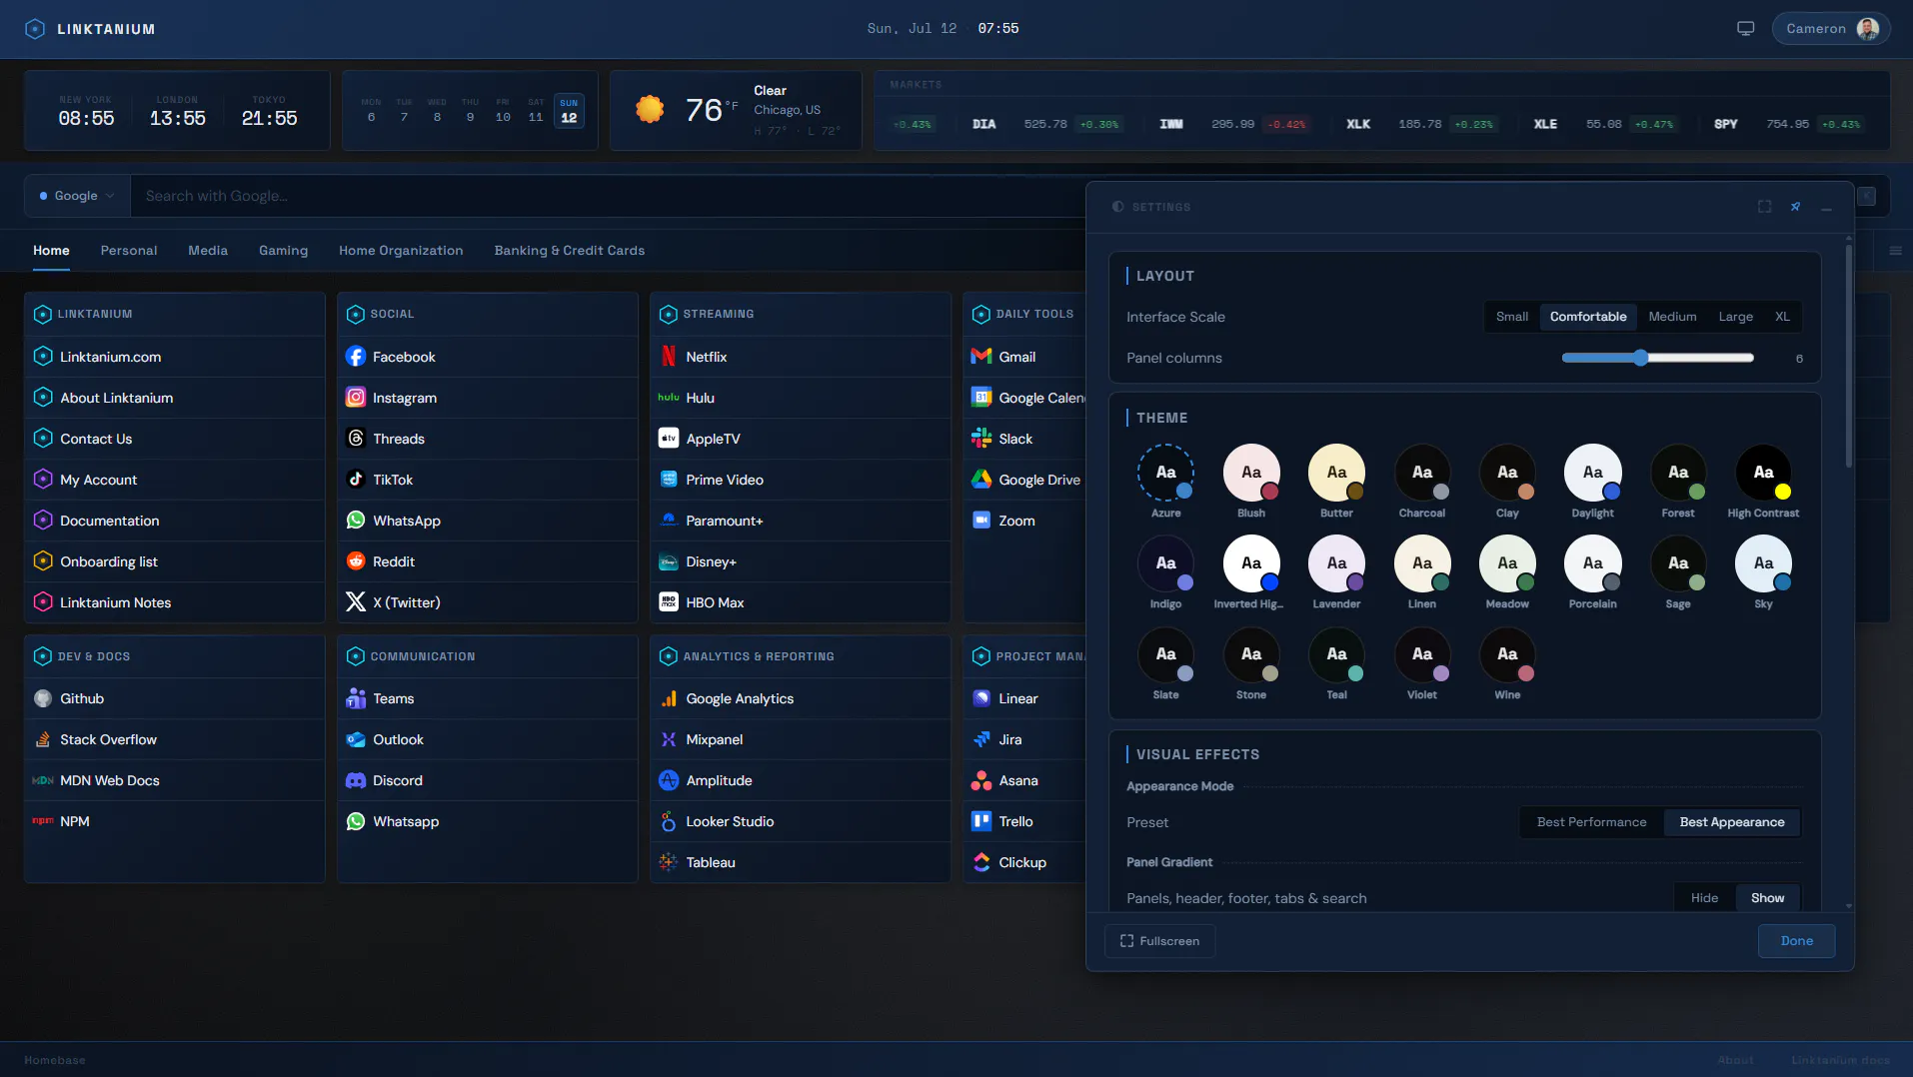Open the tab bar hamburger menu
The width and height of the screenshot is (1913, 1077).
click(1895, 251)
